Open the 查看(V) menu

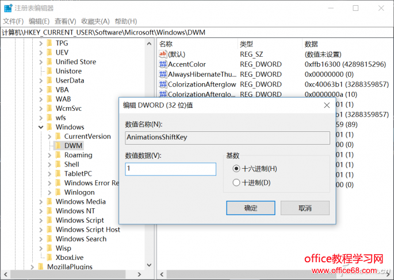[x=66, y=21]
